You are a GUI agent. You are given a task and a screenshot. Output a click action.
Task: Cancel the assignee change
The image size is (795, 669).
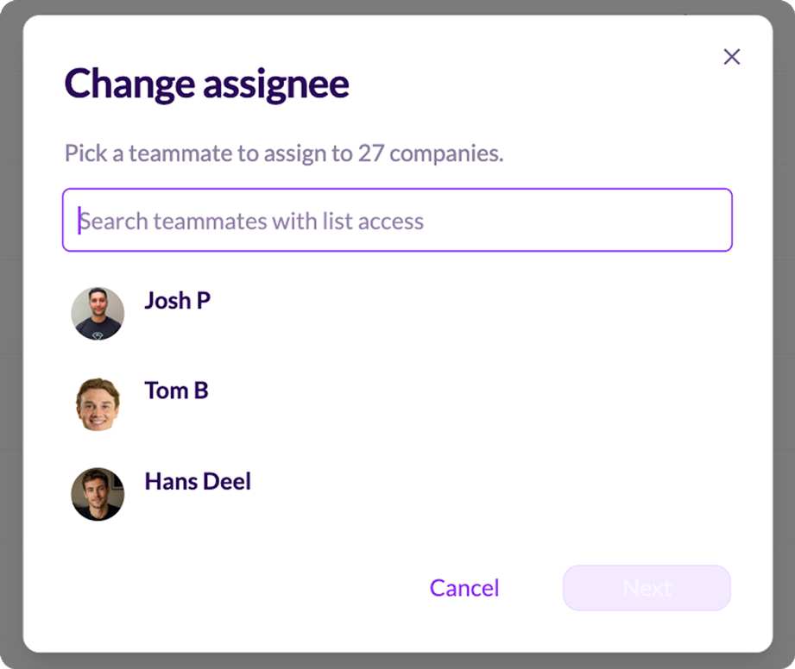(x=464, y=588)
